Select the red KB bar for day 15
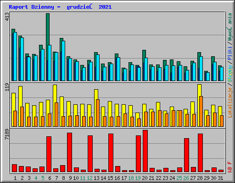 tap(111, 153)
